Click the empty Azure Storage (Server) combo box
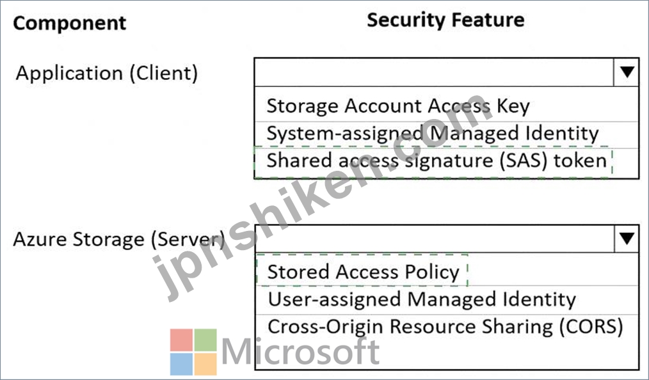This screenshot has width=649, height=380. coord(435,238)
